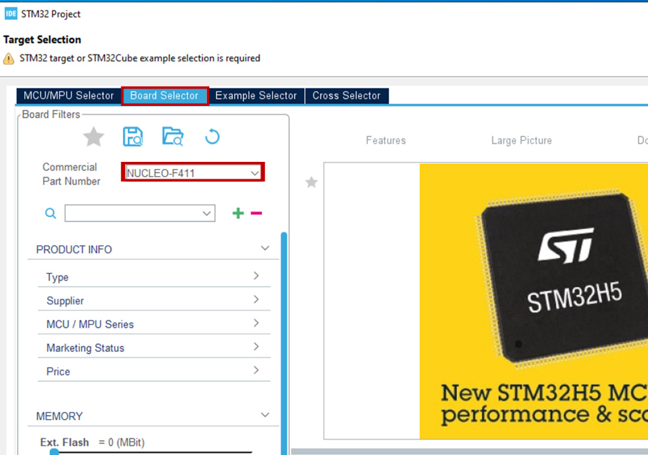648x455 pixels.
Task: Click the STM32 target selection required message
Action: click(x=140, y=58)
